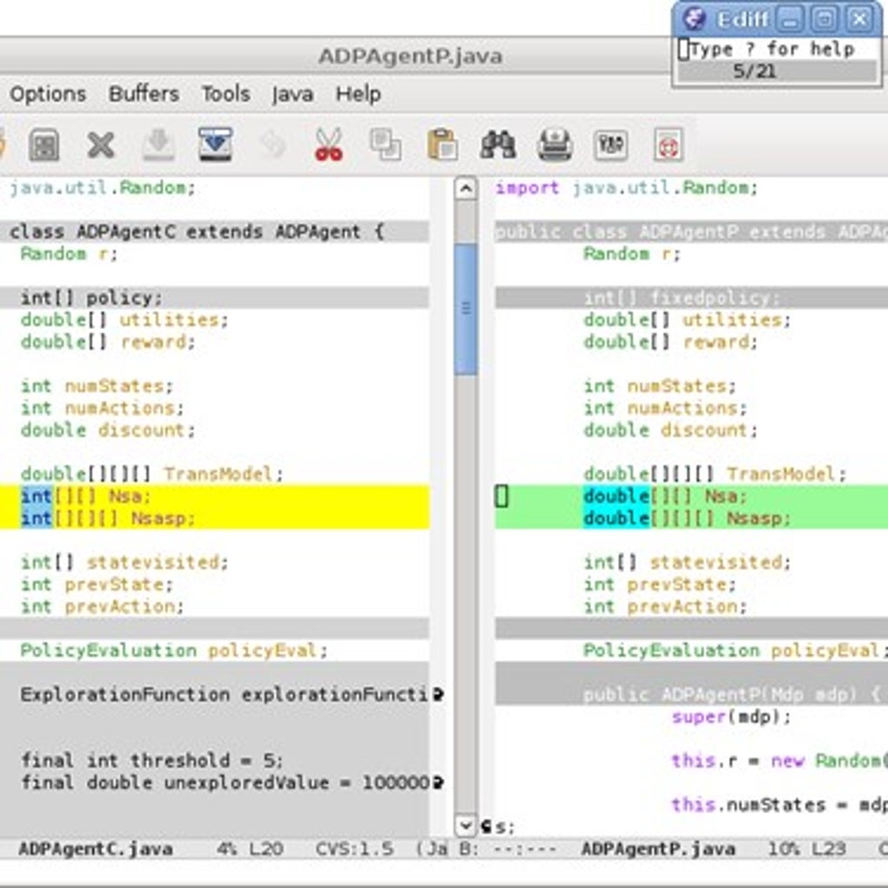
Task: Click the Save buffer toolbar icon
Action: (x=44, y=145)
